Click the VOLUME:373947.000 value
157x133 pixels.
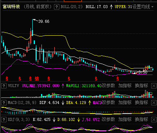click(41, 86)
